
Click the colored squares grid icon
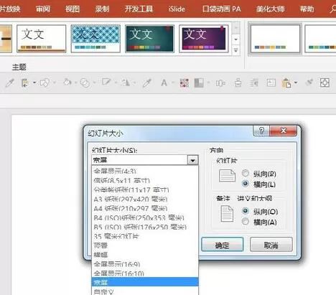click(185, 83)
